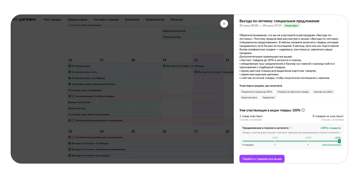Screen dimensions: 359x178
Task: Click the Акция идет status badge
Action: tap(291, 26)
